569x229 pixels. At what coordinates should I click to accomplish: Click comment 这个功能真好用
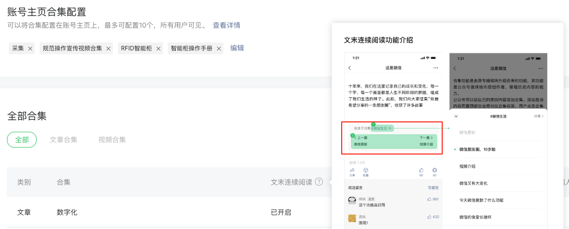click(371, 205)
